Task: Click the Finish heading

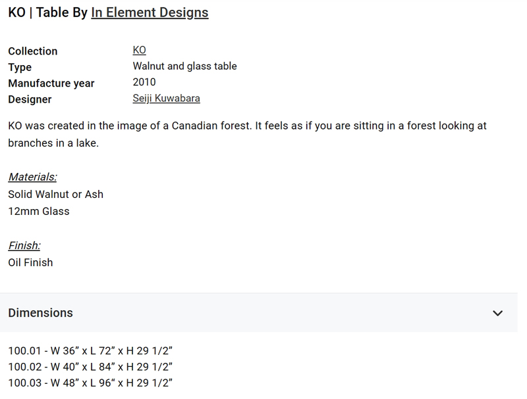Action: coord(24,245)
